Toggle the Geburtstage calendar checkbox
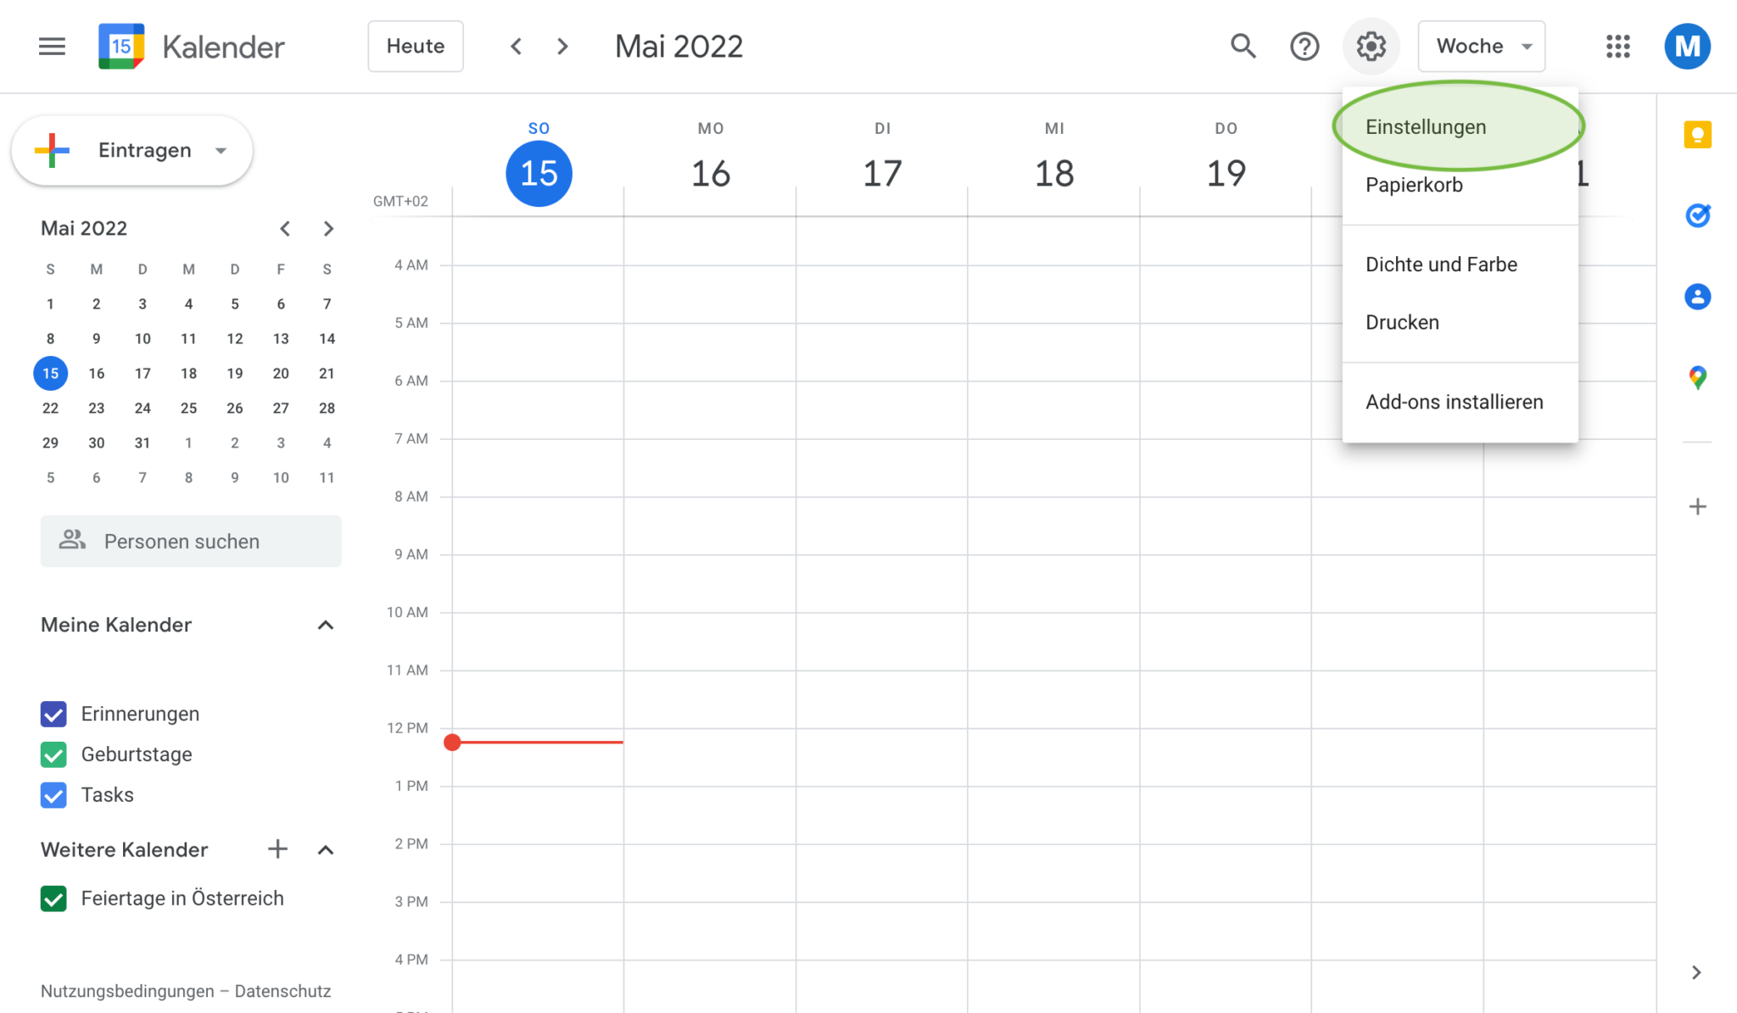The image size is (1737, 1013). [53, 754]
